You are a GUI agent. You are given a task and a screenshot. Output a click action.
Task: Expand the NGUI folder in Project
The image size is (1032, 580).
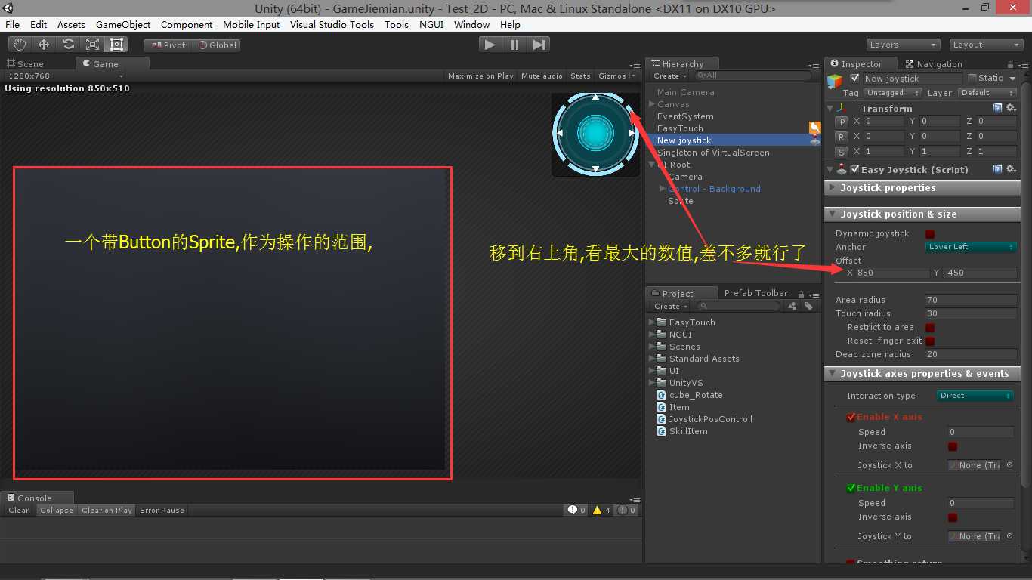[x=652, y=335]
